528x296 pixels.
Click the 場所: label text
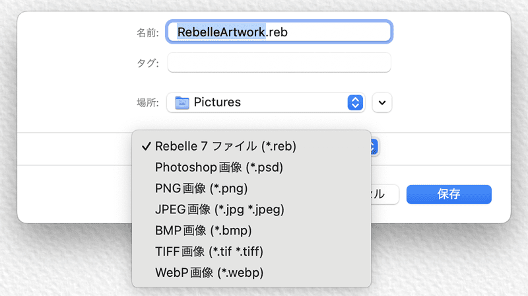click(147, 102)
